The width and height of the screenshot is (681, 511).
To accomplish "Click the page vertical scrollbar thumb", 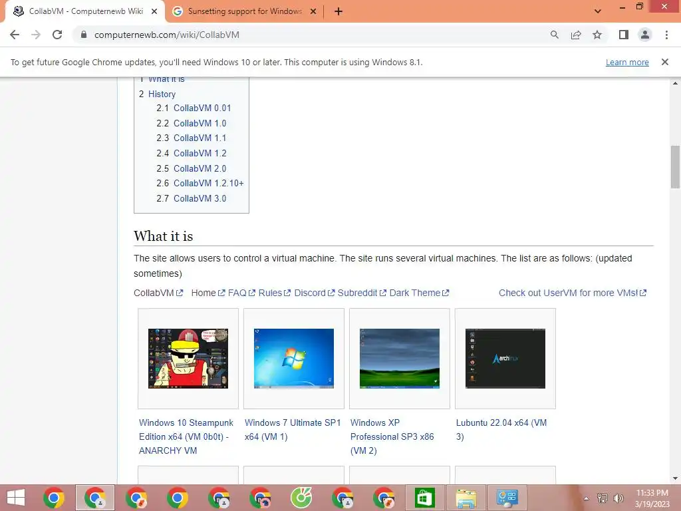I will pyautogui.click(x=675, y=167).
